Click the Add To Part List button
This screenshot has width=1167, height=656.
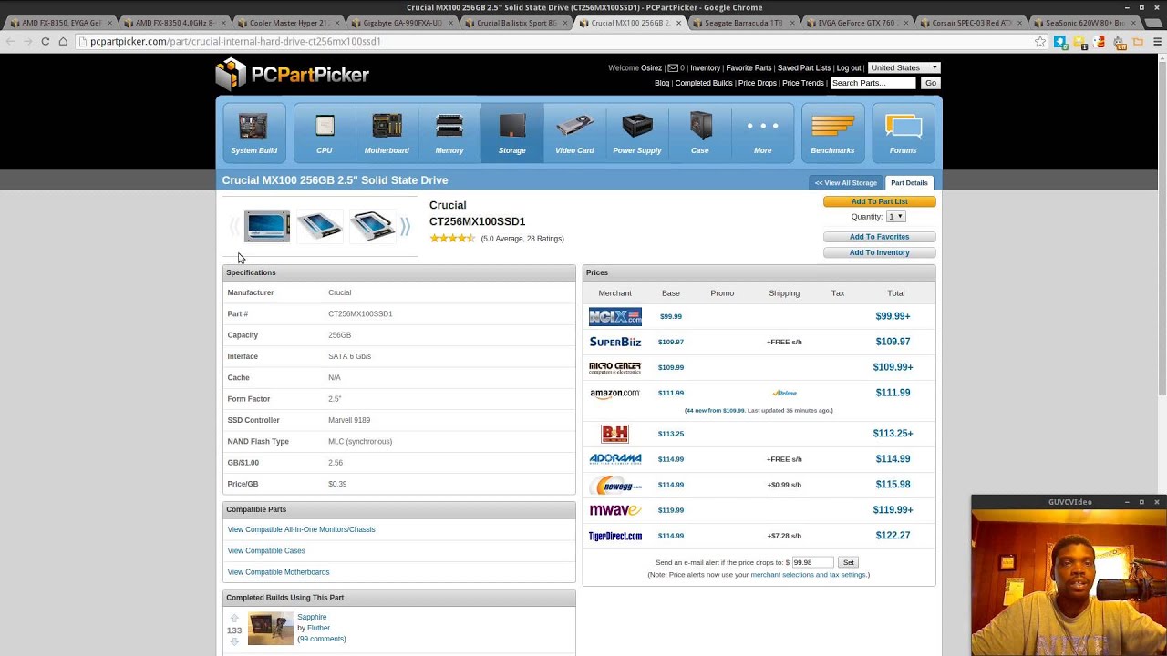[879, 201]
